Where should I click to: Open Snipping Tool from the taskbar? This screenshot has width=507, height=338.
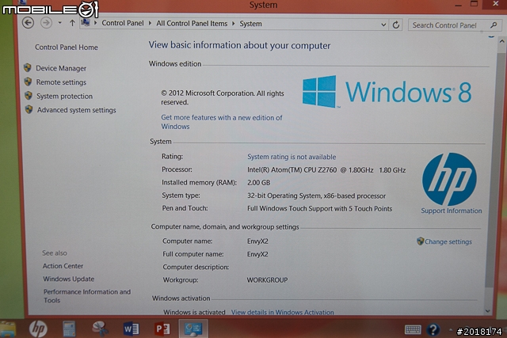click(x=101, y=329)
